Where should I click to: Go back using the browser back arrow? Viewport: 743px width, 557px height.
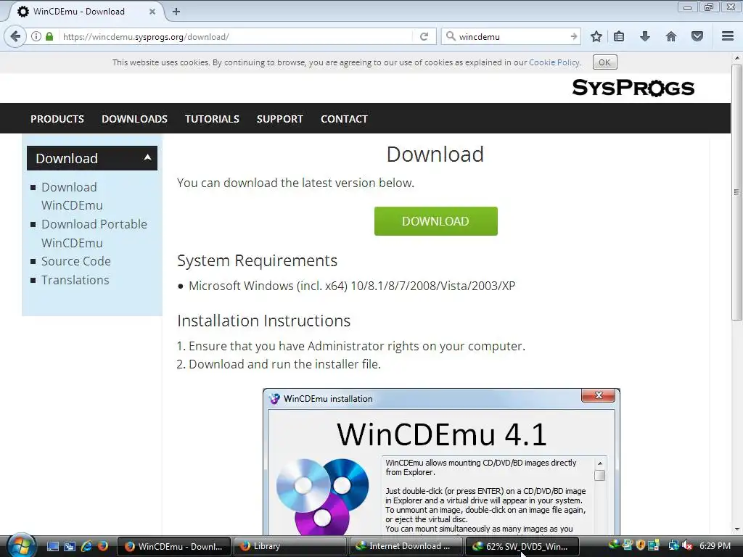coord(15,36)
